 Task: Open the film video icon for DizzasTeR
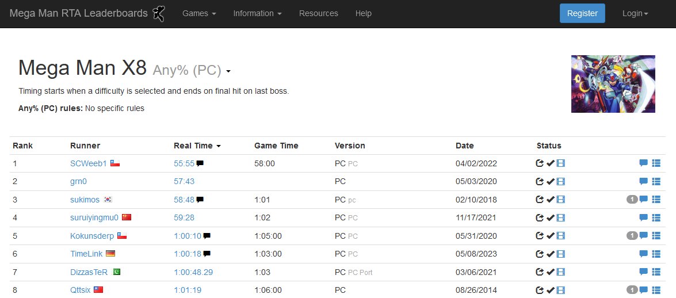560,272
